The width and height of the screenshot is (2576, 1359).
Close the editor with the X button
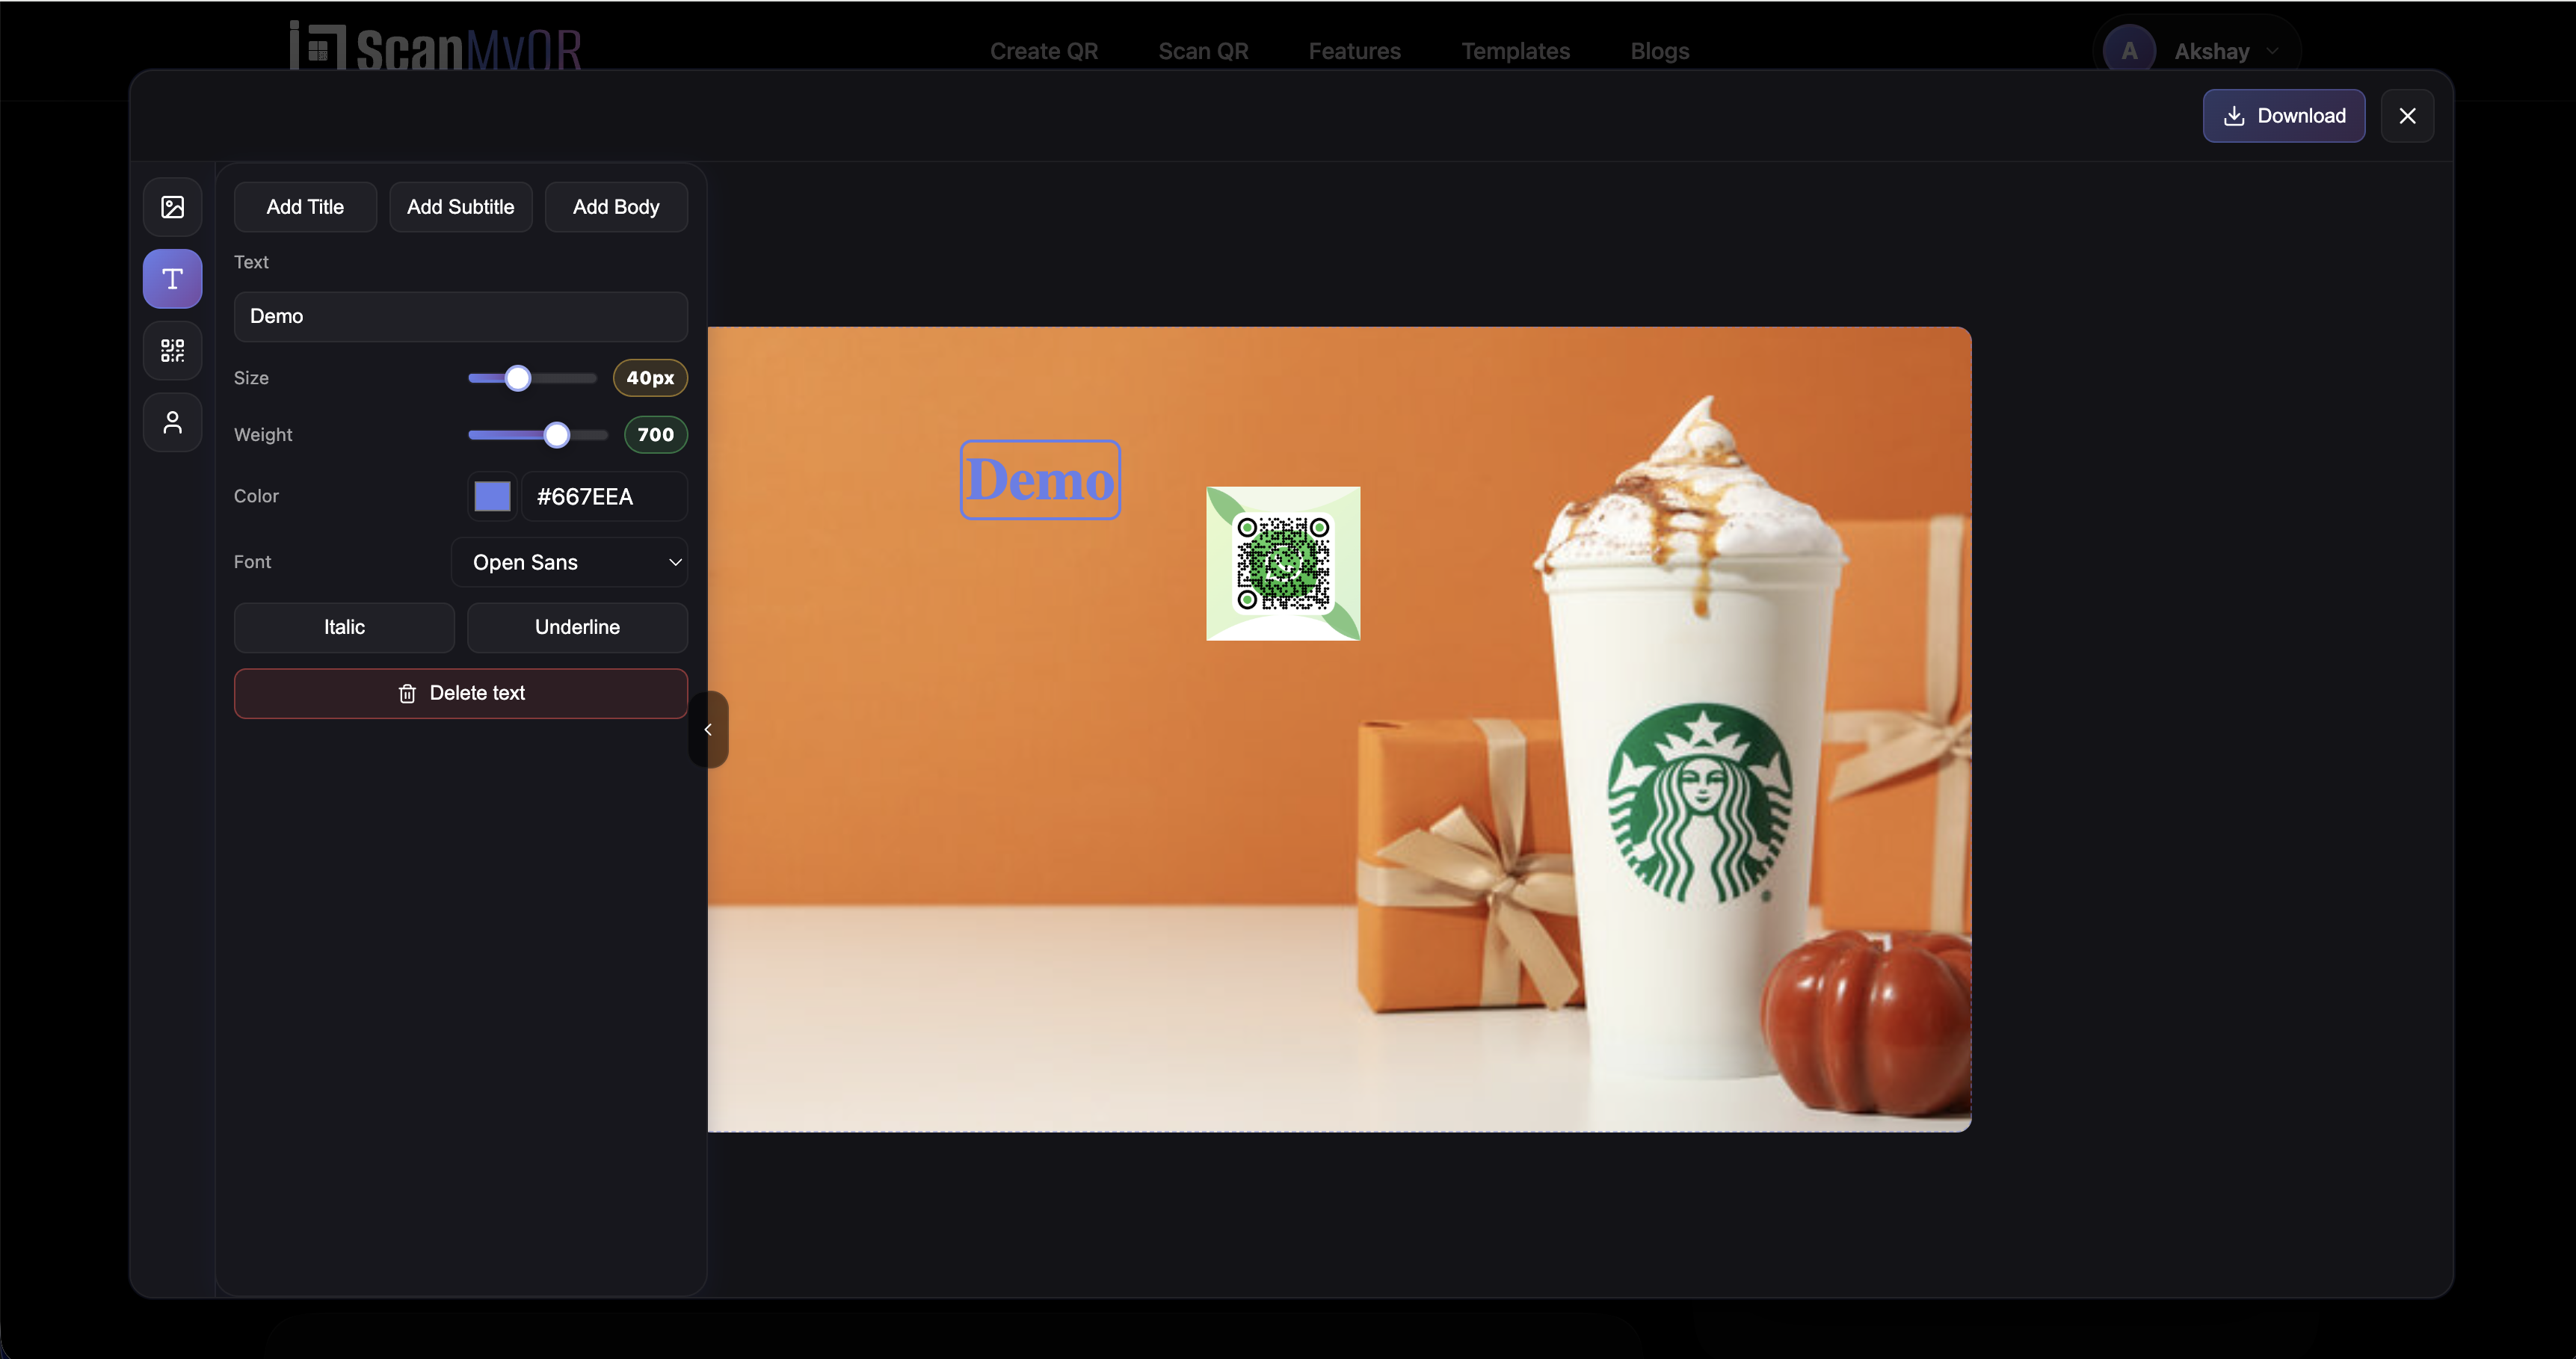tap(2407, 116)
